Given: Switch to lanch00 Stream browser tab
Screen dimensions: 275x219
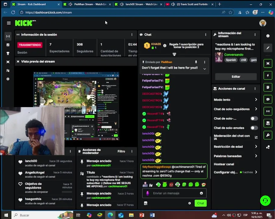Looking at the screenshot, I should (139, 4).
